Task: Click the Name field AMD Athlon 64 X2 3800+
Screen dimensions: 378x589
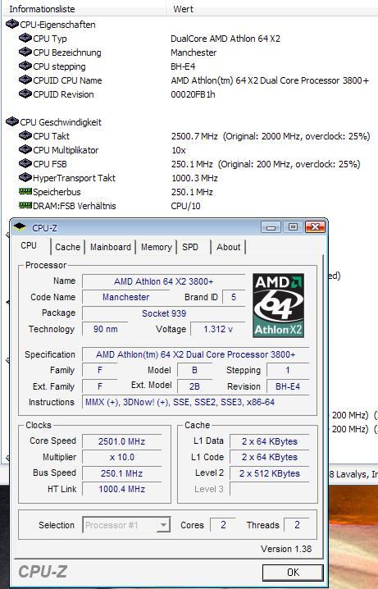Action: [x=164, y=281]
